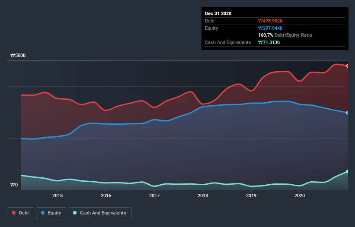Click the ₩0 y-axis label

(14, 185)
